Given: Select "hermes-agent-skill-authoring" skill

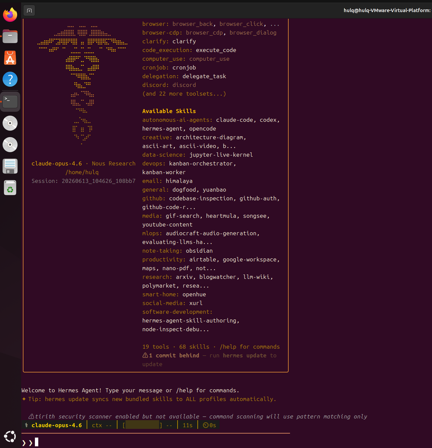Looking at the screenshot, I should point(189,320).
